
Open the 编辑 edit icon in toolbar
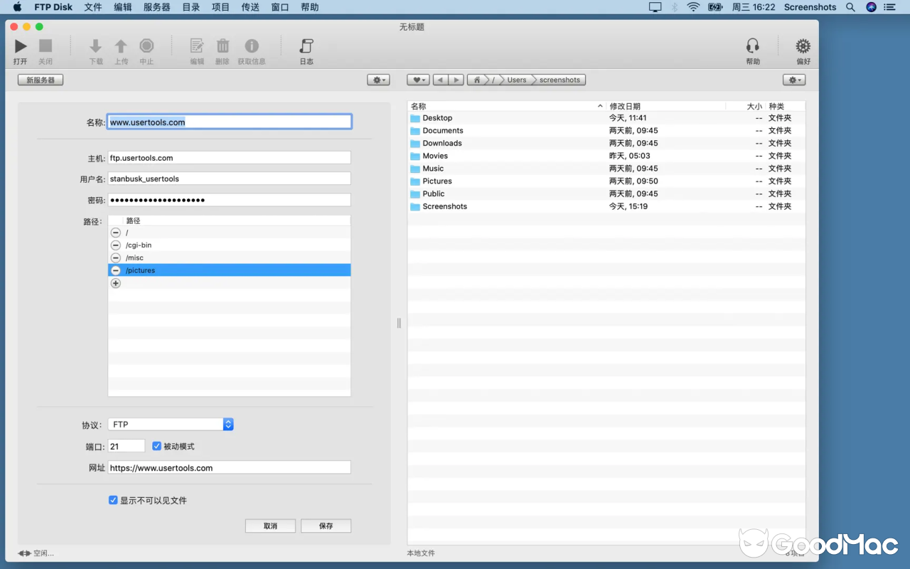click(x=197, y=47)
